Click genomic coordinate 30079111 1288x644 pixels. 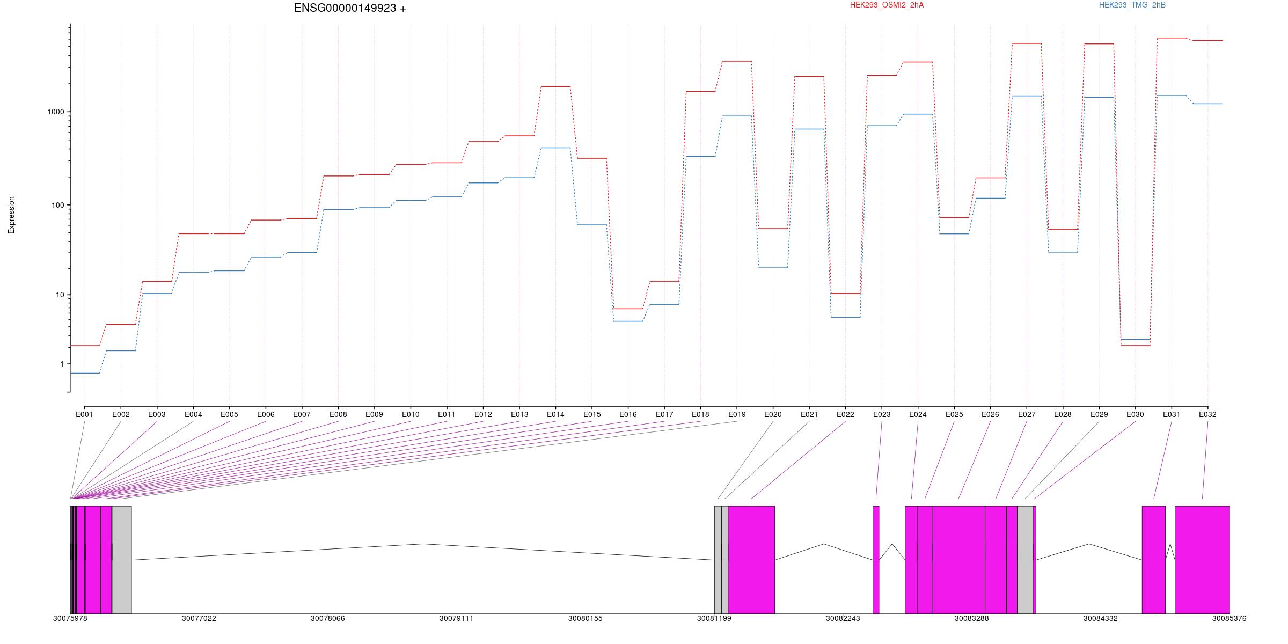click(457, 618)
